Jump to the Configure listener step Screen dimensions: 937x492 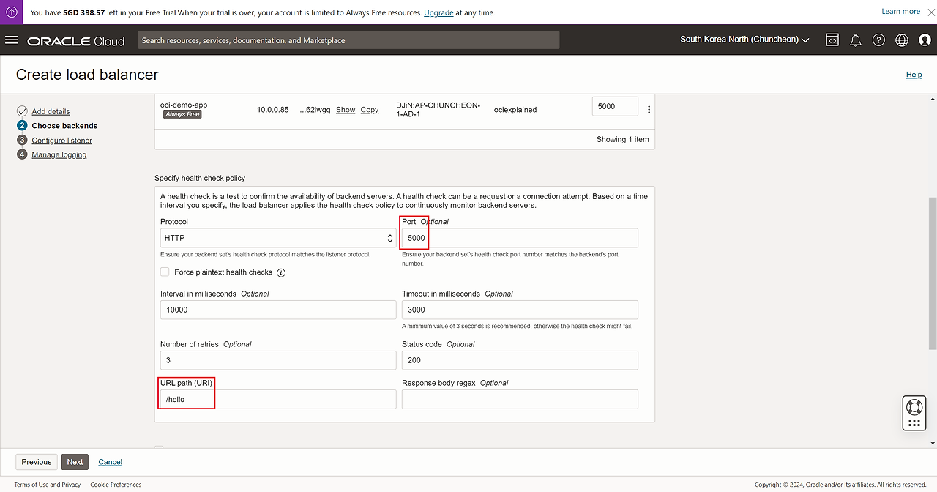click(x=61, y=141)
